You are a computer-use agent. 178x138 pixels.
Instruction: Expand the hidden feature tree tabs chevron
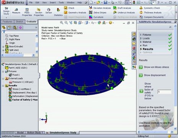tap(36, 28)
